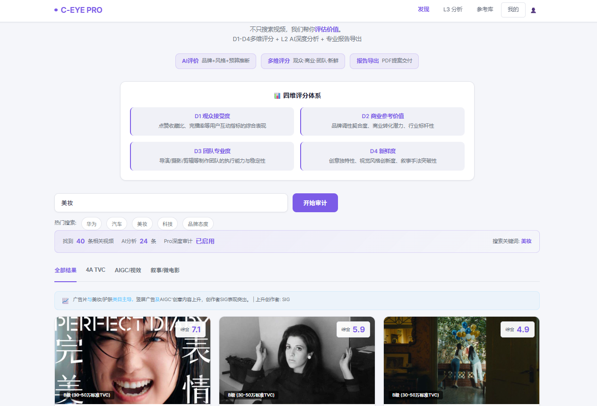Click the 开始审计 button
Screen dimensions: 597x406
[315, 203]
